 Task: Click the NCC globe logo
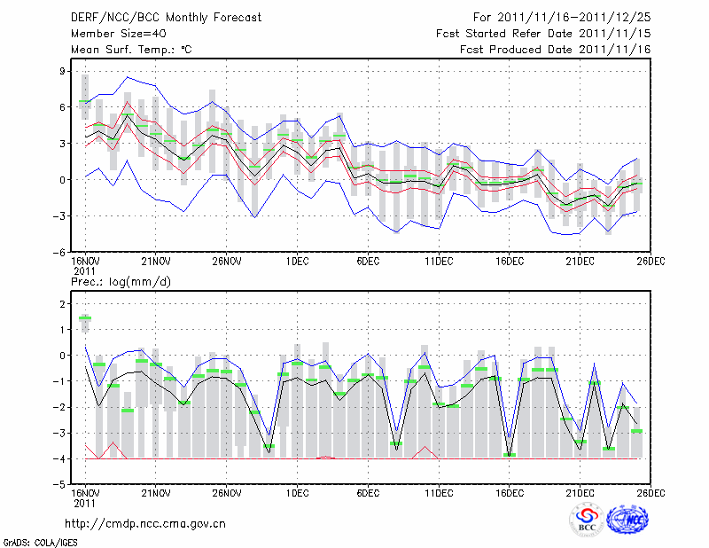click(630, 520)
